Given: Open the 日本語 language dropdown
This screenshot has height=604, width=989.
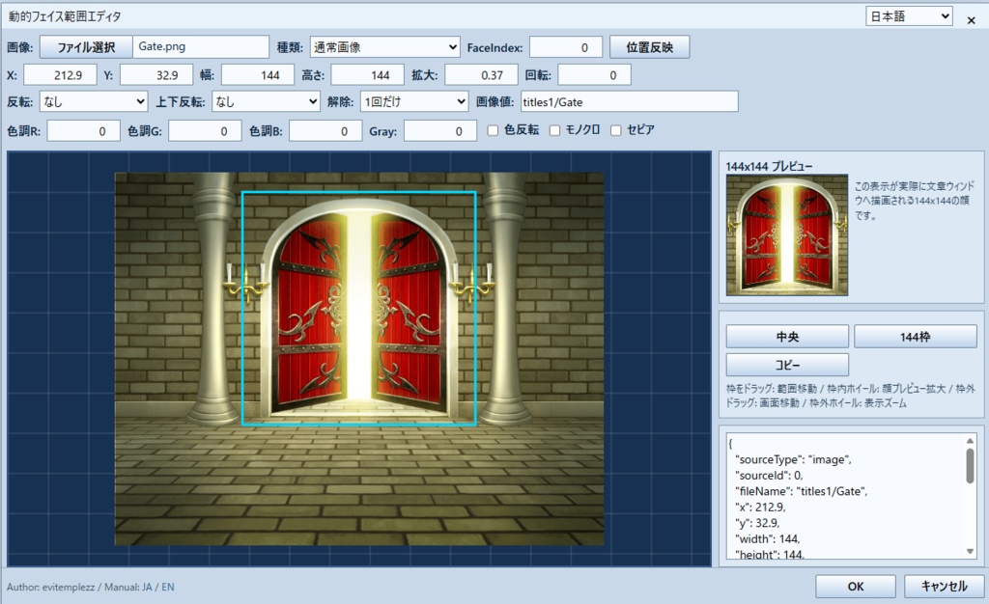Looking at the screenshot, I should (909, 16).
